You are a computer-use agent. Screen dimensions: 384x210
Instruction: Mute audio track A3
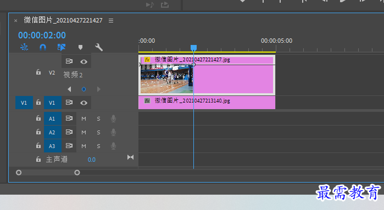(84, 146)
